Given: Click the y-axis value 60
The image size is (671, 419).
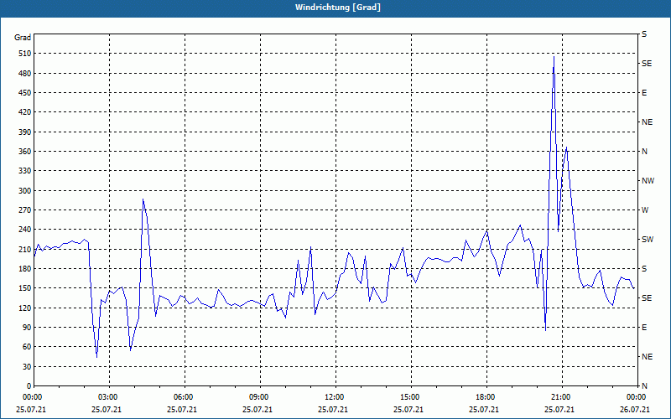Looking at the screenshot, I should (x=27, y=347).
